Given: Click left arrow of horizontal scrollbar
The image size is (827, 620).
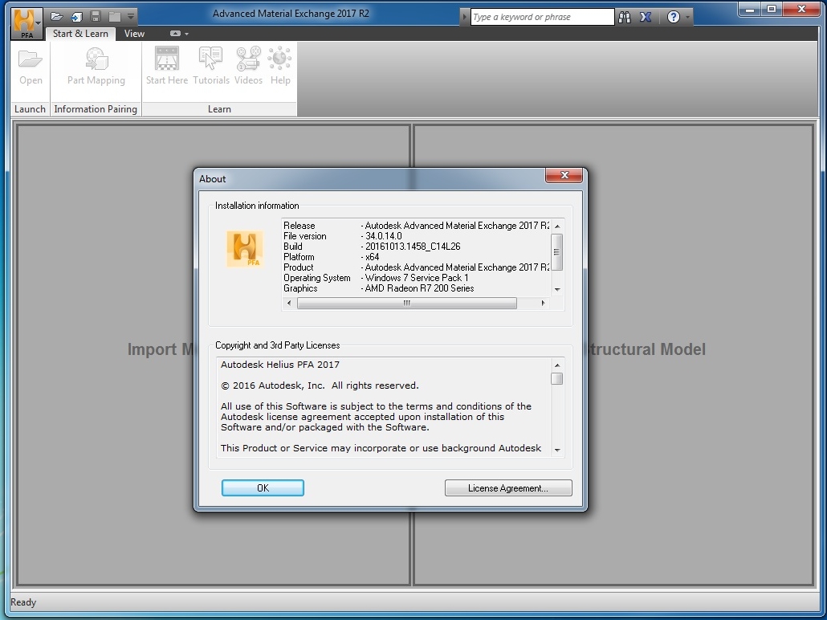Looking at the screenshot, I should coord(289,303).
